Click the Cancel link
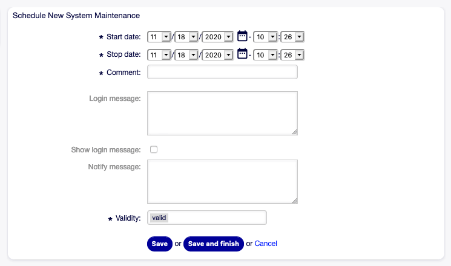 [x=266, y=244]
